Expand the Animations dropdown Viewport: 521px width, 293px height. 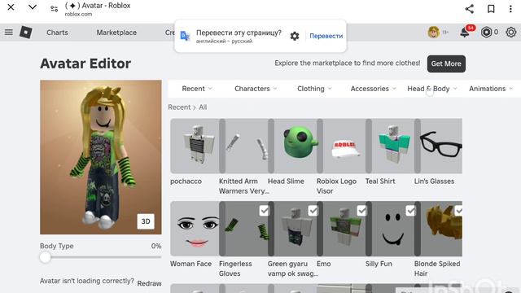[x=491, y=89]
